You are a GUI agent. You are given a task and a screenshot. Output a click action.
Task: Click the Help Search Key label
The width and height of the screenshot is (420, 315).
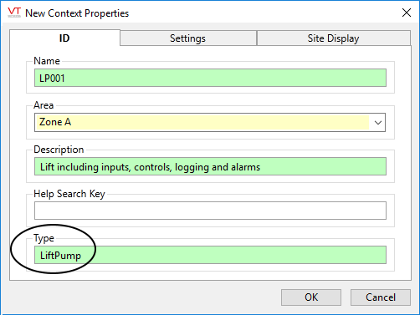click(x=69, y=194)
